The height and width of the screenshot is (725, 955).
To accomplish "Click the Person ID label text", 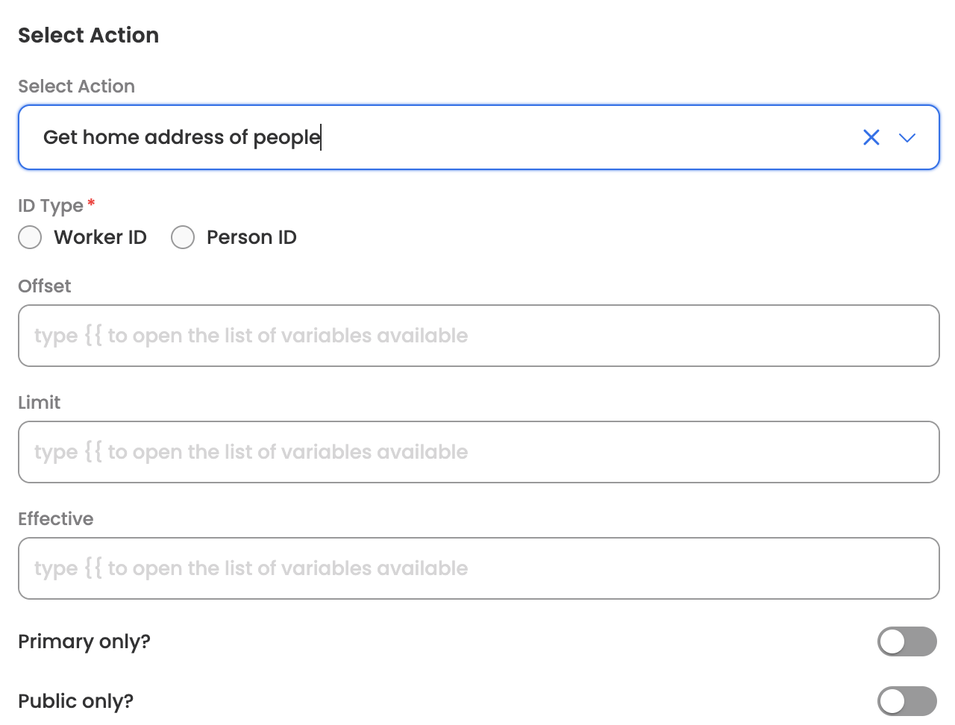I will pos(251,237).
